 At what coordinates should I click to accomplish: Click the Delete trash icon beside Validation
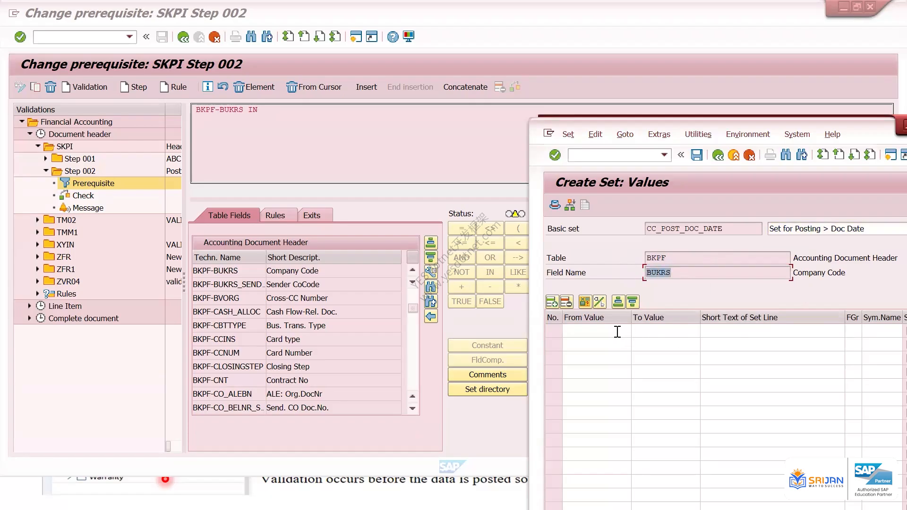(51, 87)
